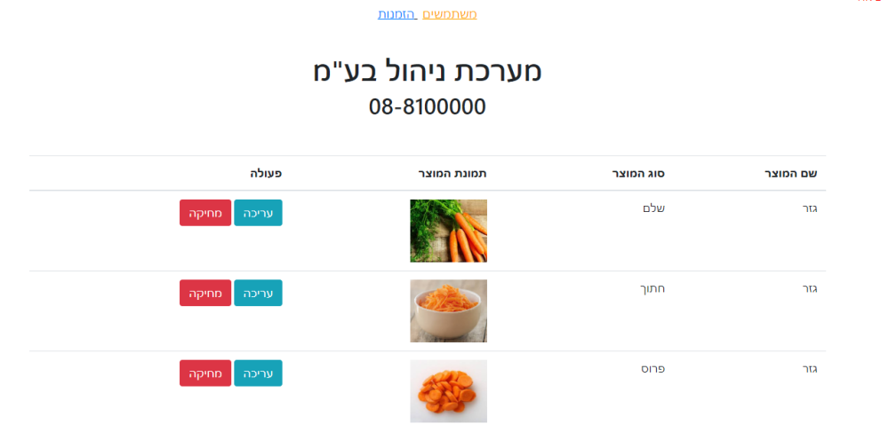889x424 pixels.
Task: Click the חתוך product type cell
Action: 653,289
